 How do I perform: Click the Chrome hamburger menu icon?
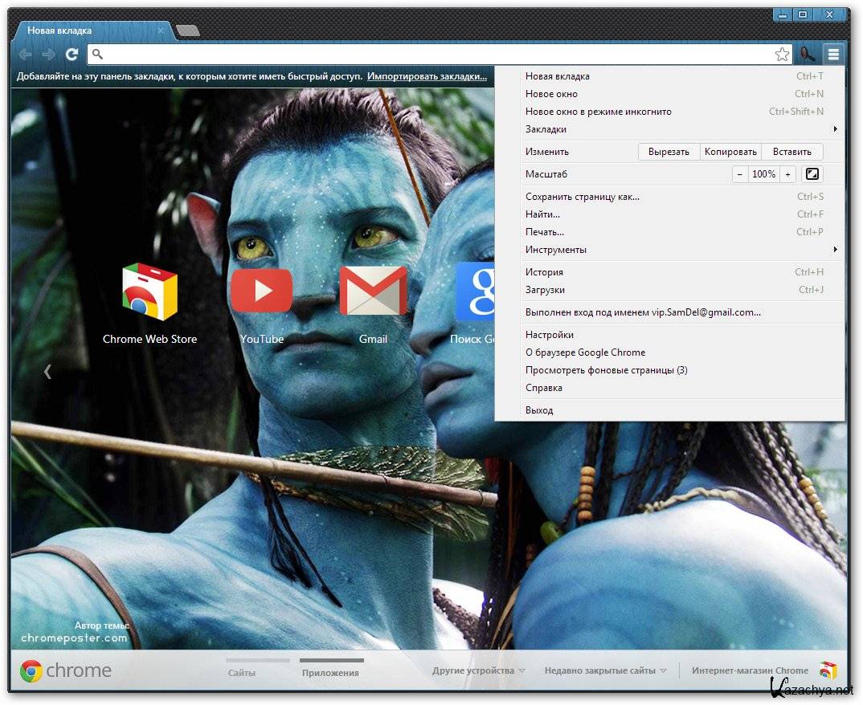coord(833,55)
